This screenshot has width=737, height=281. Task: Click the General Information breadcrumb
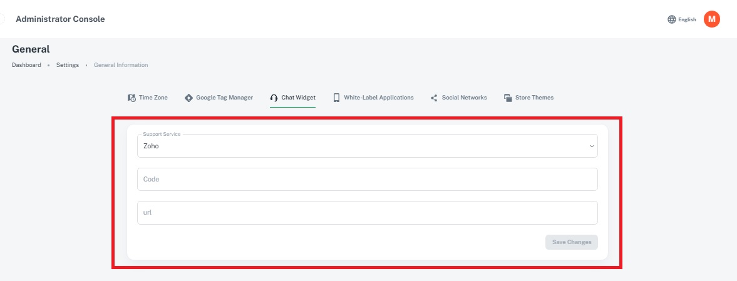(x=121, y=65)
